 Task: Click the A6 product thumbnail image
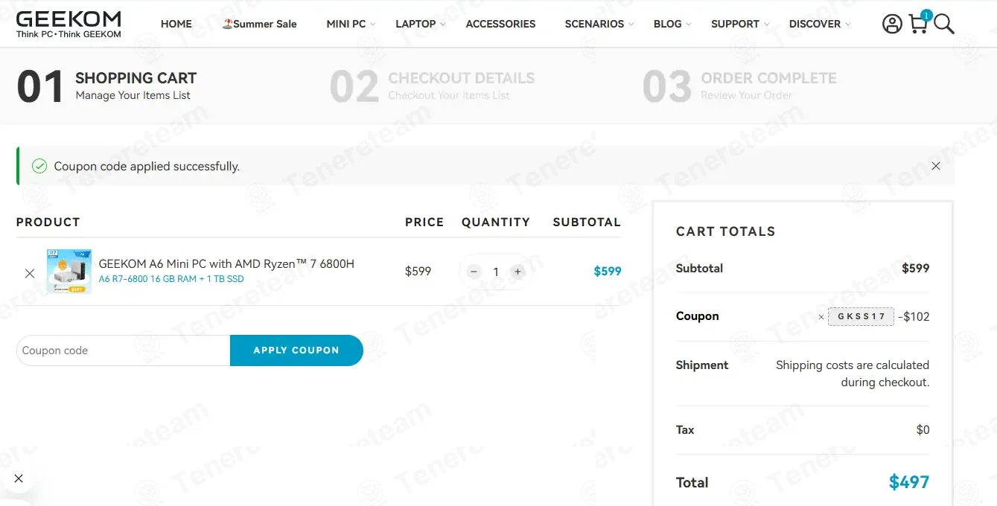[69, 272]
